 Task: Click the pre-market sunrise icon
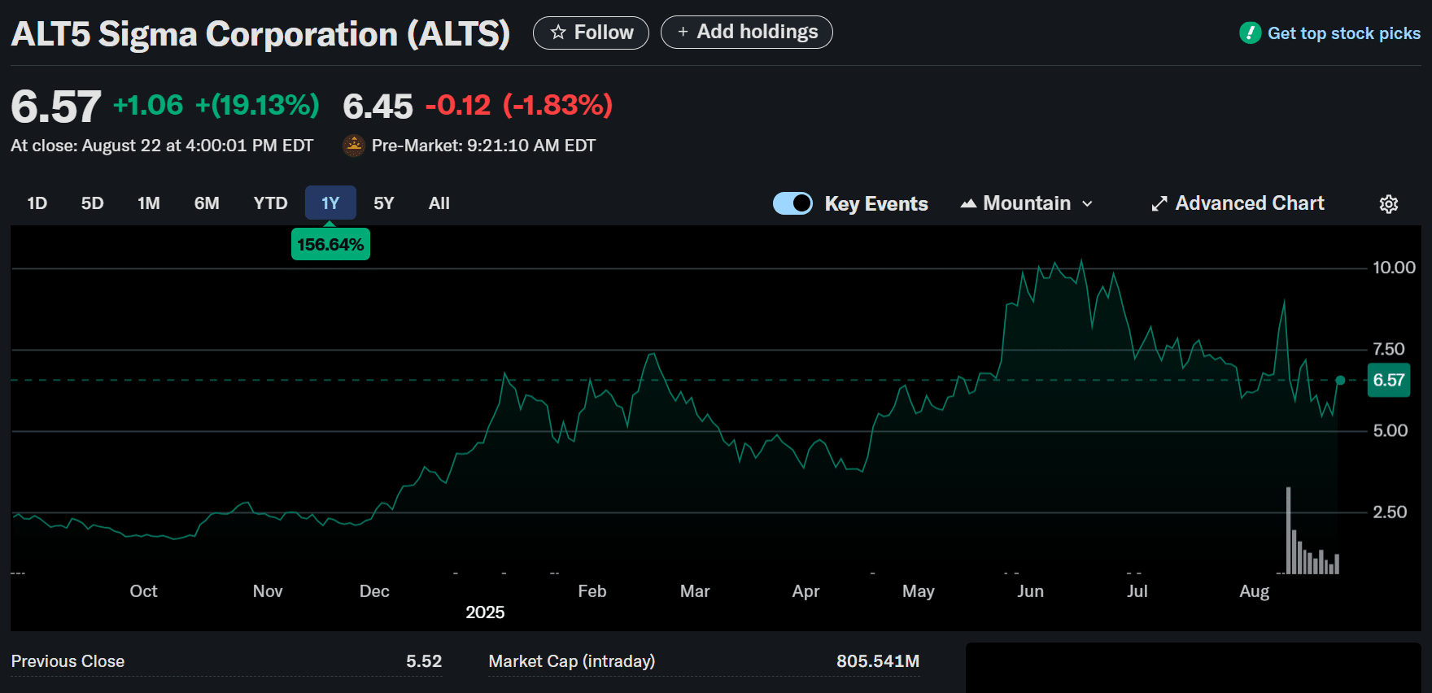point(354,146)
